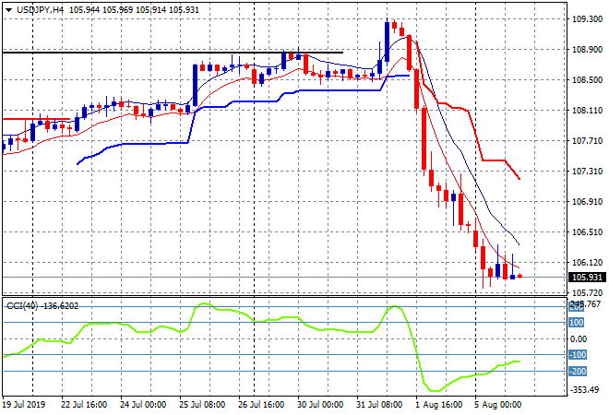Image resolution: width=609 pixels, height=415 pixels.
Task: Click the 109.300 price scale label
Action: tap(587, 19)
